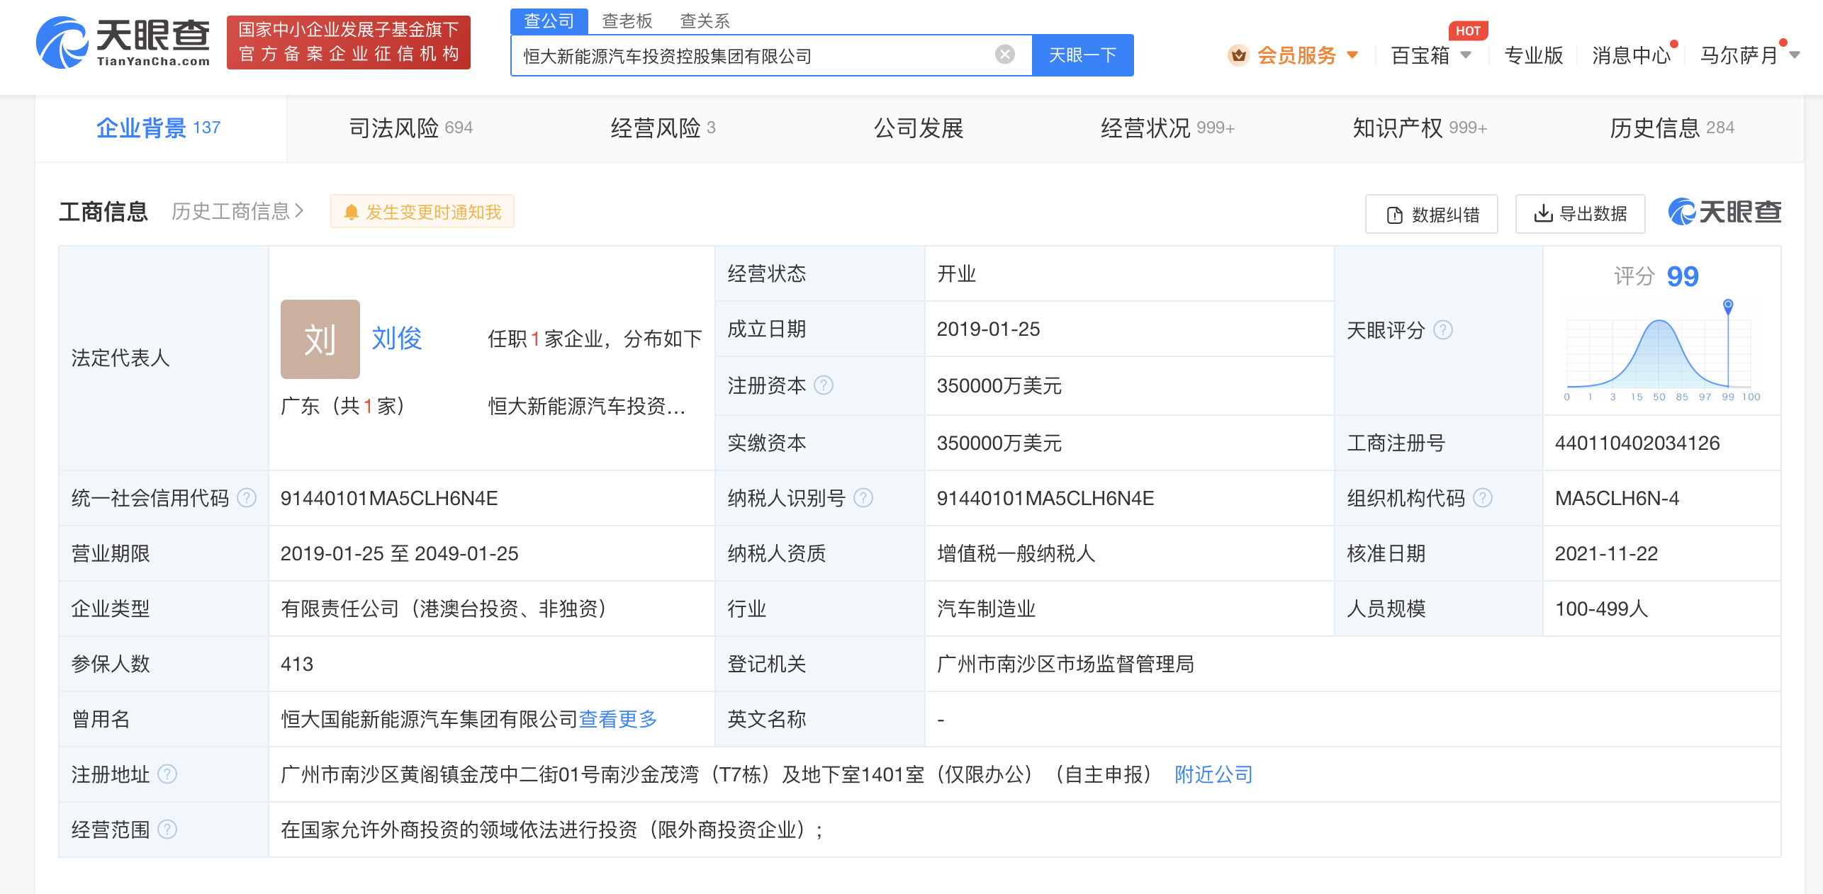The height and width of the screenshot is (894, 1823).
Task: Click help icon next to 注册资本
Action: (824, 385)
